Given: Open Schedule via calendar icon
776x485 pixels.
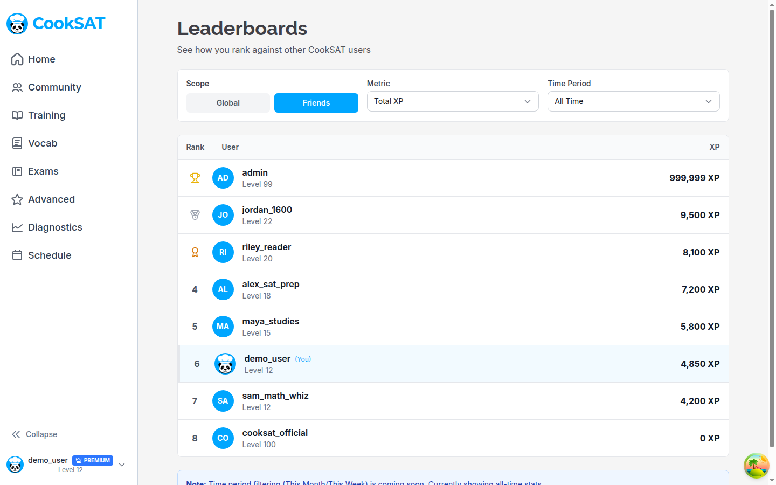Looking at the screenshot, I should click(x=17, y=255).
